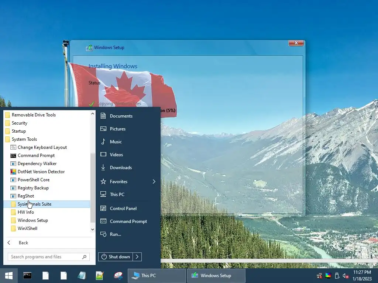Open the first blank document taskbar icon
378x283 pixels.
[x=45, y=276]
